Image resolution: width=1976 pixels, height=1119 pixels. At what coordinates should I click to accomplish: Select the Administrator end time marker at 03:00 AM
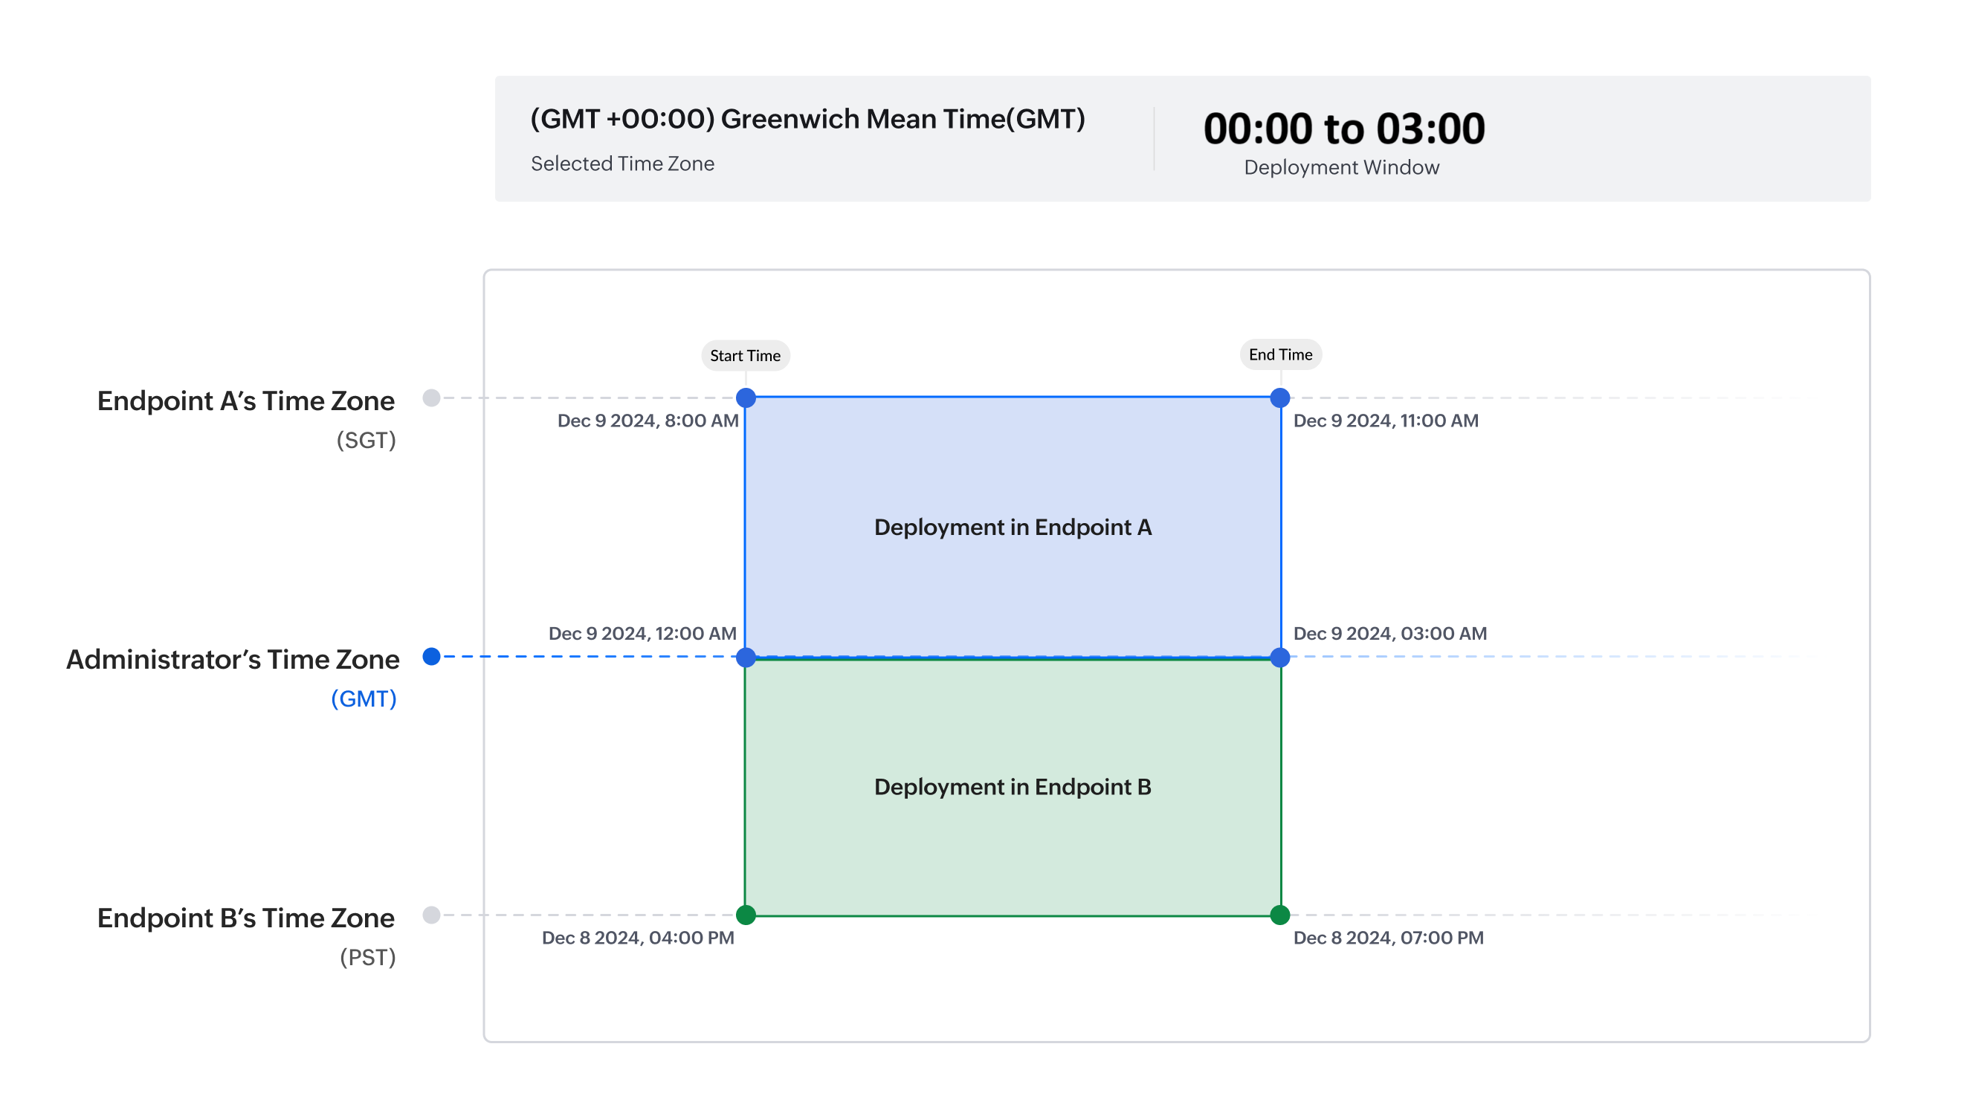click(1279, 657)
